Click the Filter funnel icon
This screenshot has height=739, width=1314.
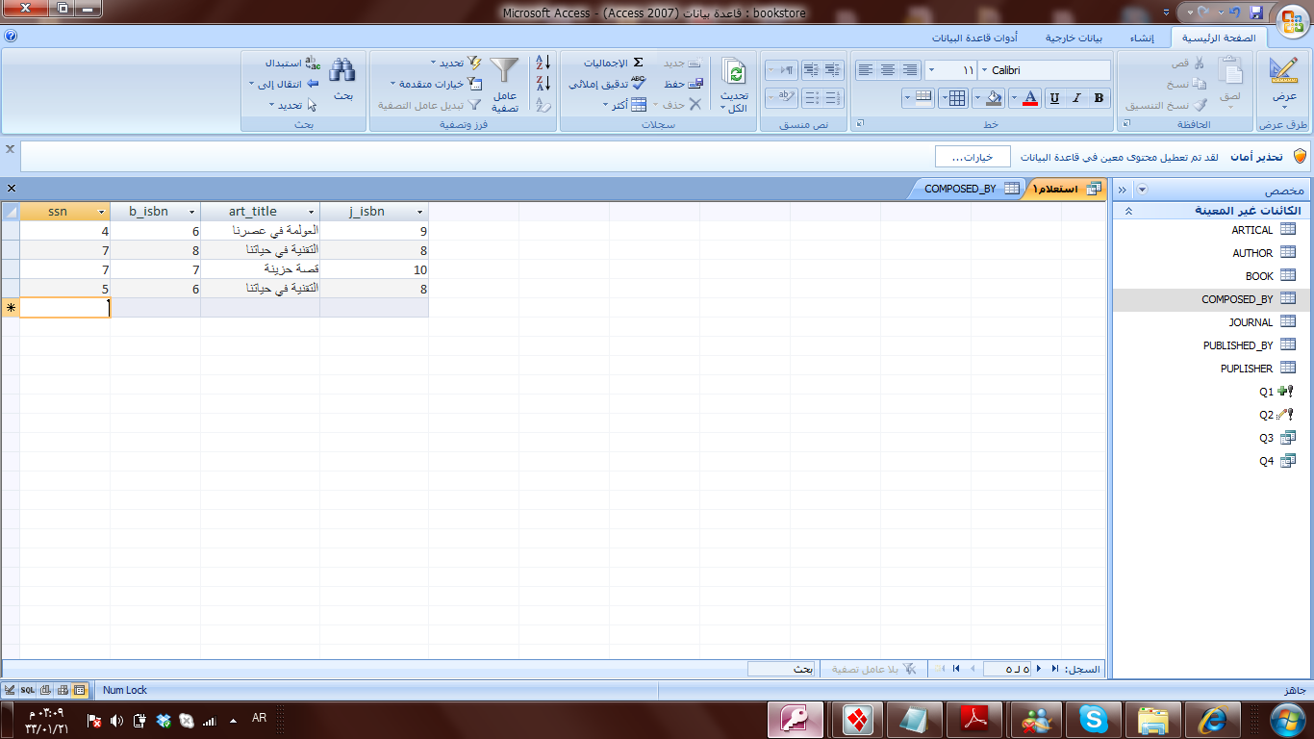pos(504,70)
